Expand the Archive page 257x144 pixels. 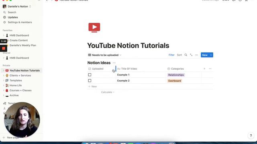click(4, 95)
